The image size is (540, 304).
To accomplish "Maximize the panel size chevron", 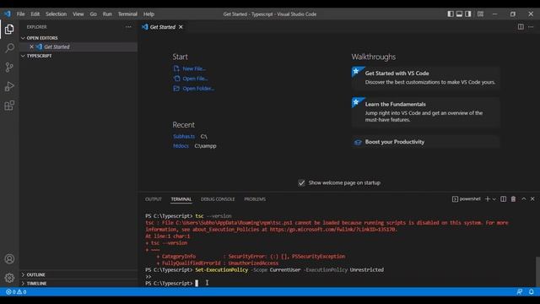I will click(523, 199).
